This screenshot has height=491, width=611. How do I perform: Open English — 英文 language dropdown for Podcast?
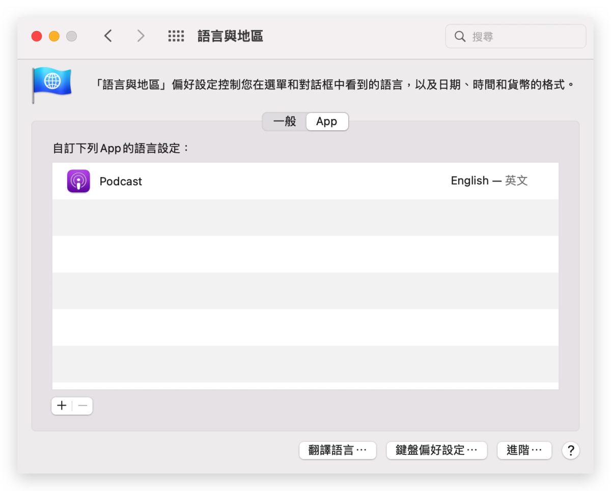(489, 181)
